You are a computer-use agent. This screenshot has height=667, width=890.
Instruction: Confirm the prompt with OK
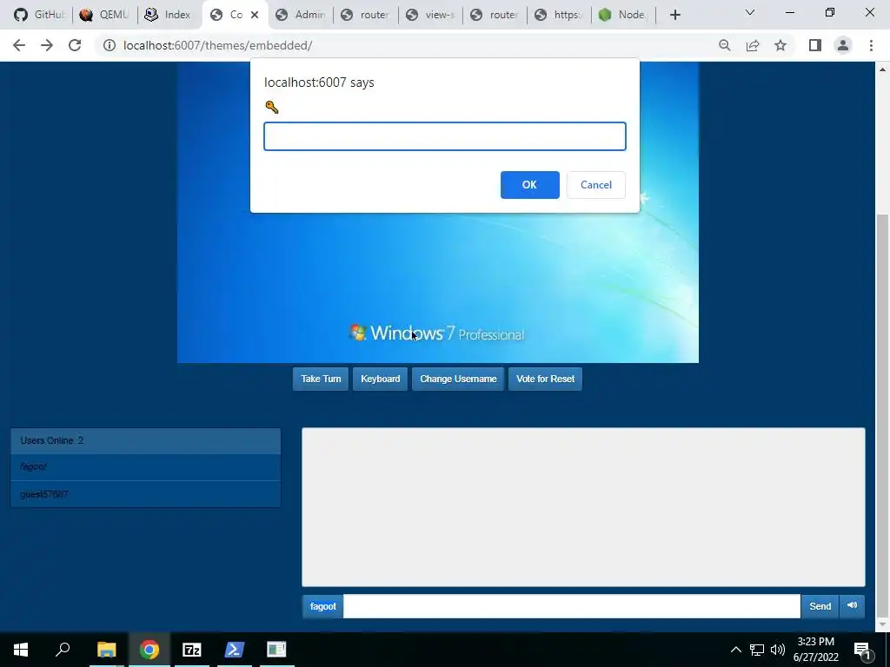529,185
